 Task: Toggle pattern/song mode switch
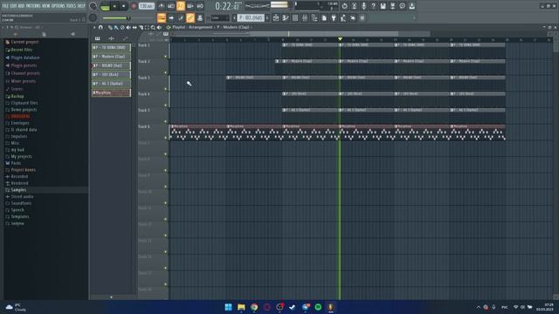(105, 6)
